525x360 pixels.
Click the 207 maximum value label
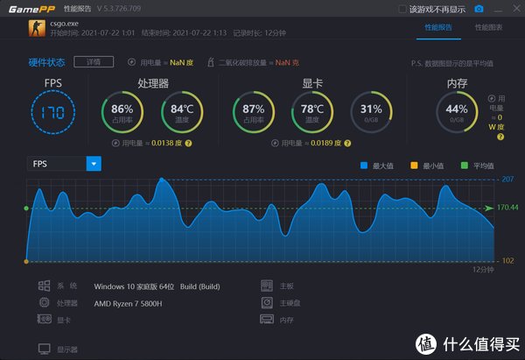(x=507, y=179)
